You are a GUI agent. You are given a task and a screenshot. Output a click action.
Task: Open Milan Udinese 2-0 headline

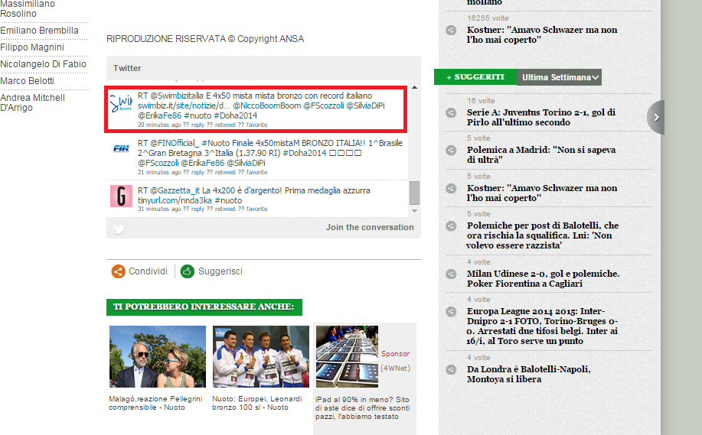(543, 278)
